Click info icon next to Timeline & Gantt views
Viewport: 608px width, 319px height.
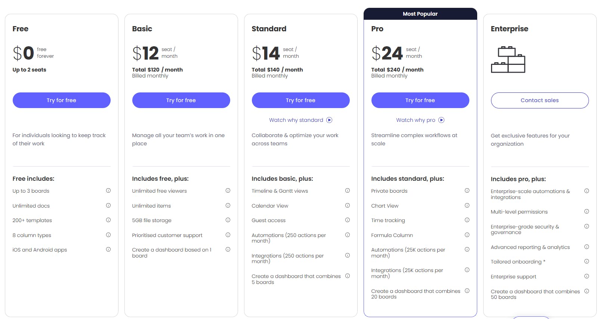pyautogui.click(x=348, y=190)
